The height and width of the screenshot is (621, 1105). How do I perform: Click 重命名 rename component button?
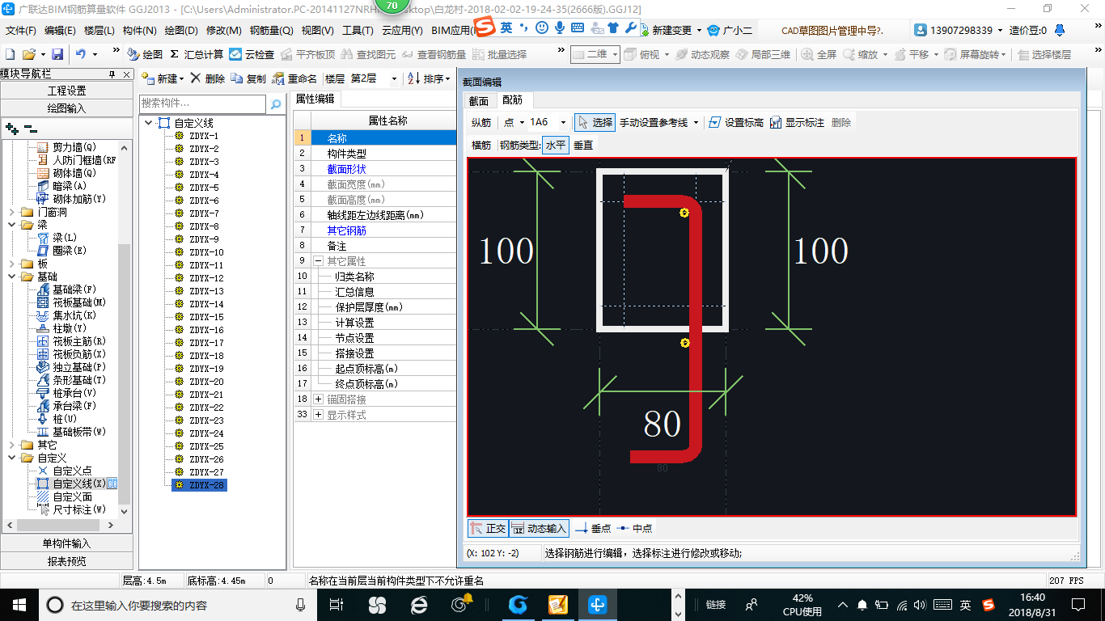tap(294, 78)
